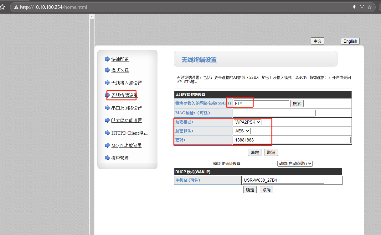
Task: Click the not-secure warning triangle icon
Action: click(16, 7)
